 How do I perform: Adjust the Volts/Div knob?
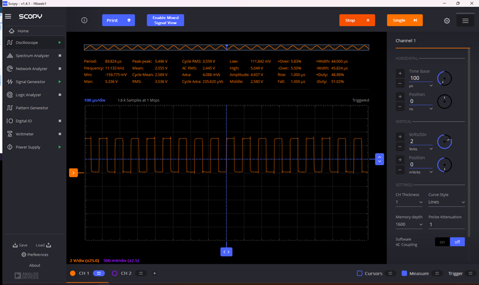(445, 142)
